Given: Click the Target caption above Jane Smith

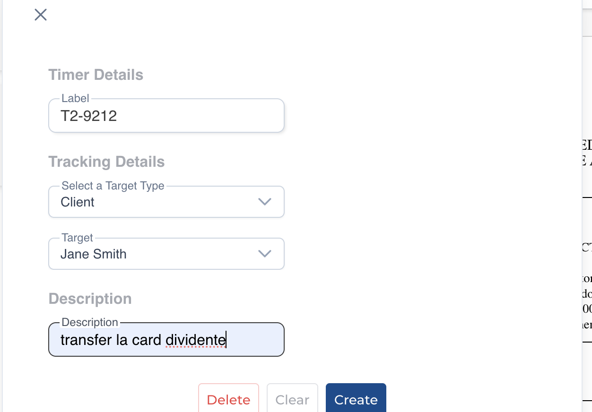Looking at the screenshot, I should [x=77, y=238].
